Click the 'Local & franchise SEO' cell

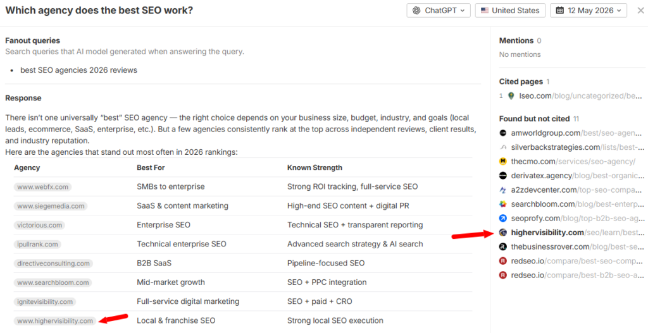(176, 320)
